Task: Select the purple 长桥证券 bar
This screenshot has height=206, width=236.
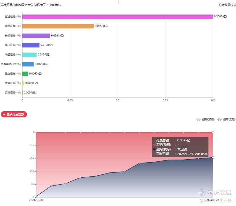Action: (36, 36)
